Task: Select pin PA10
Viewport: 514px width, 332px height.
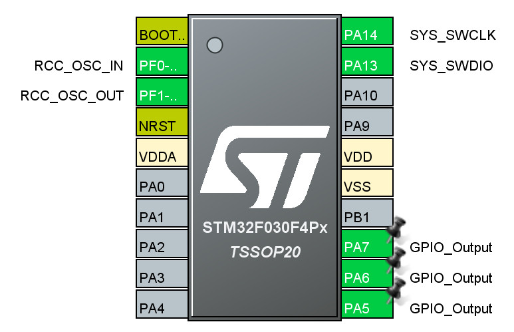Action: point(367,92)
